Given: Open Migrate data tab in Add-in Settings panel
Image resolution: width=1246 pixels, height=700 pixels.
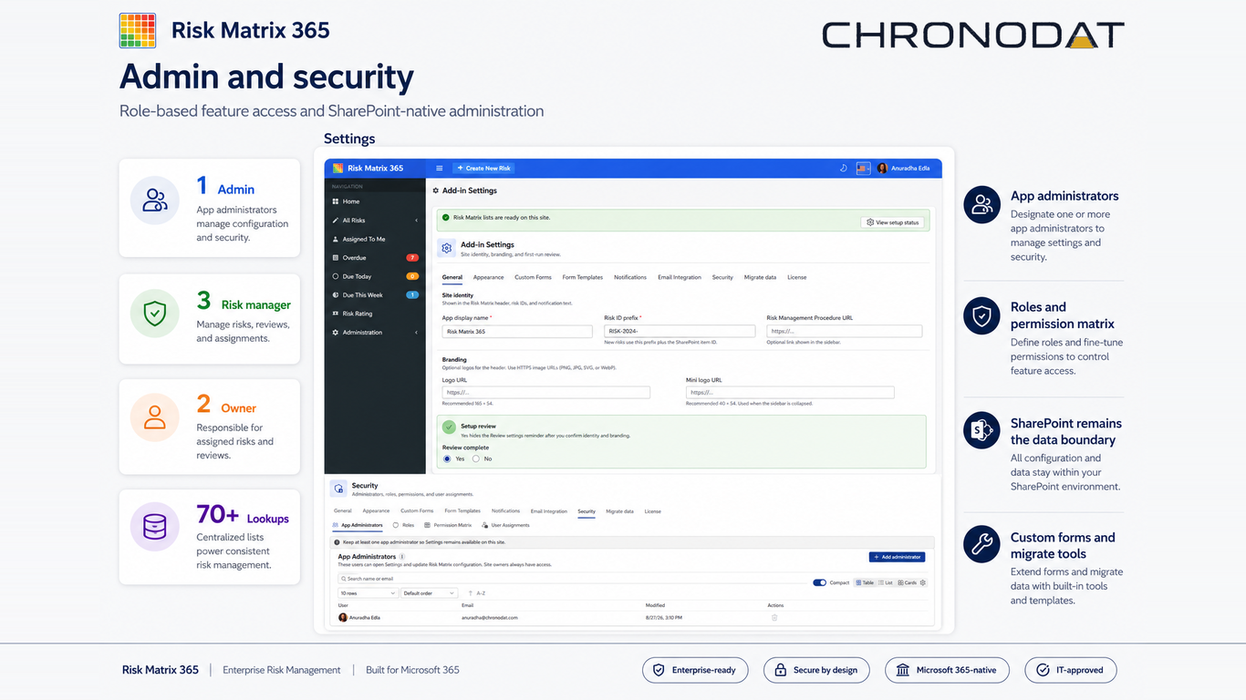Looking at the screenshot, I should [760, 277].
